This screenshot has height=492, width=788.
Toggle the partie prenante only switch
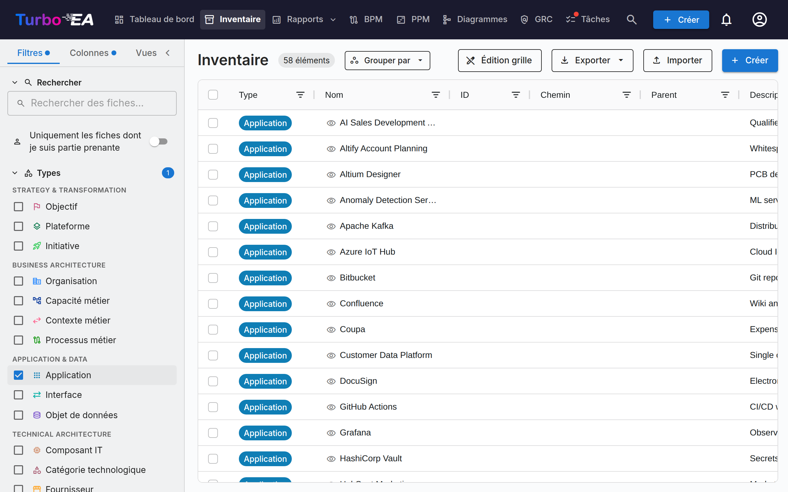pyautogui.click(x=159, y=141)
